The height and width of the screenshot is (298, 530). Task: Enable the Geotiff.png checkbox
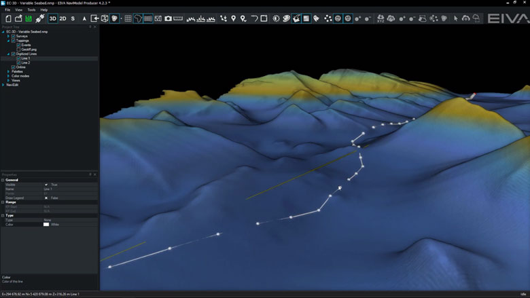pos(18,50)
